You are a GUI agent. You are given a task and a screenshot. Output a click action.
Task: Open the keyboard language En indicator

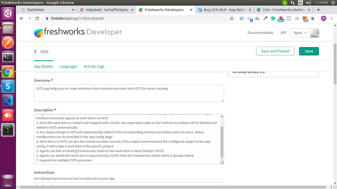pos(300,3)
